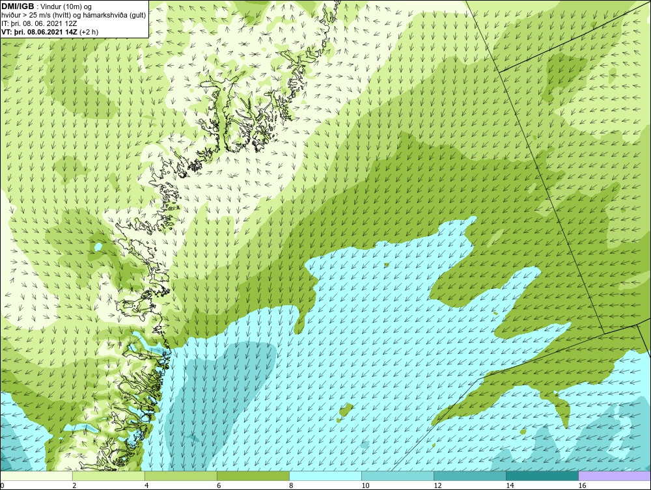Click the DMI/IGB title text
The image size is (651, 490).
pos(18,7)
